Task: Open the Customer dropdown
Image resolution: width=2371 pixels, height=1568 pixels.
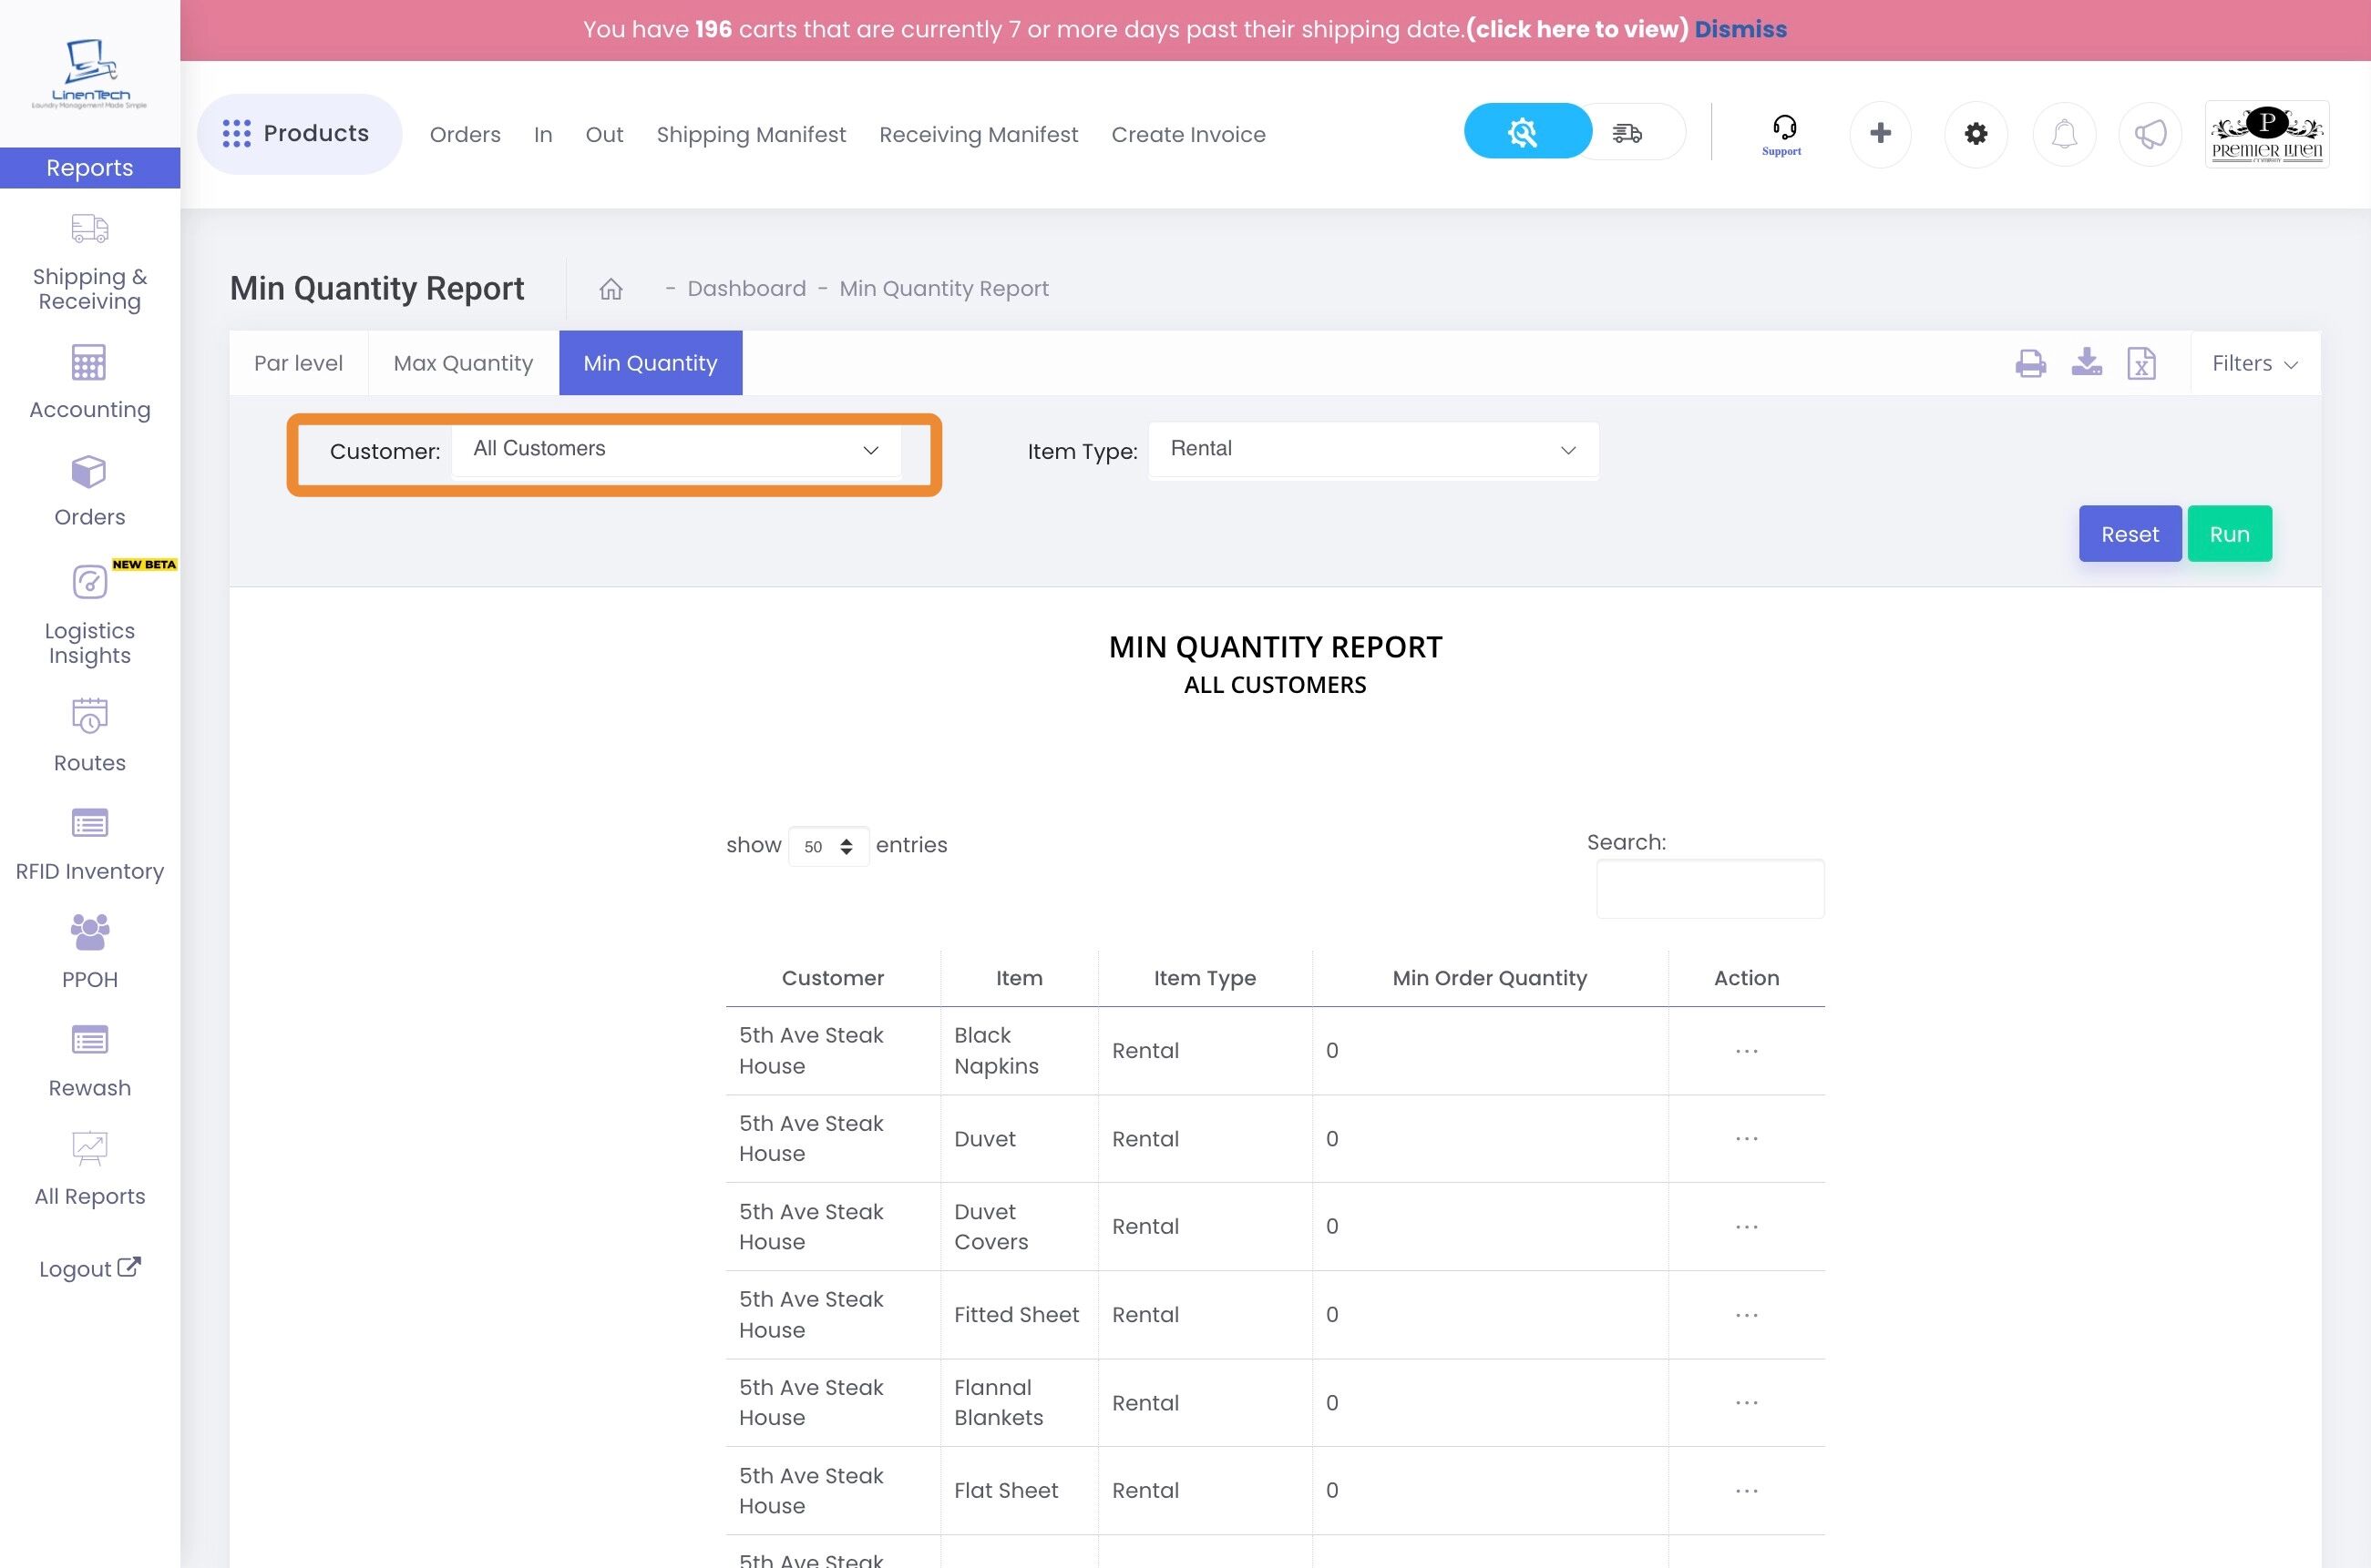Action: 676,450
